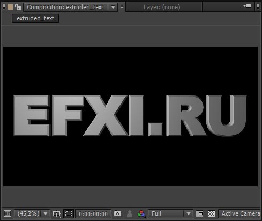This screenshot has height=221, width=262.
Task: Toggle the viewer lock icon
Action: (18, 7)
